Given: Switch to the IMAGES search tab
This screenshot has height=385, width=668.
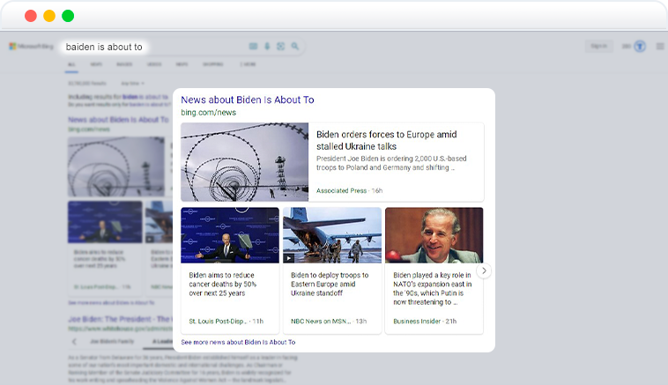Looking at the screenshot, I should coord(124,64).
